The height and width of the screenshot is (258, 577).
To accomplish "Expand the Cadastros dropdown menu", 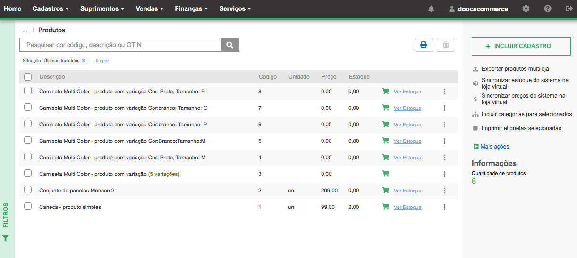I will (x=51, y=9).
